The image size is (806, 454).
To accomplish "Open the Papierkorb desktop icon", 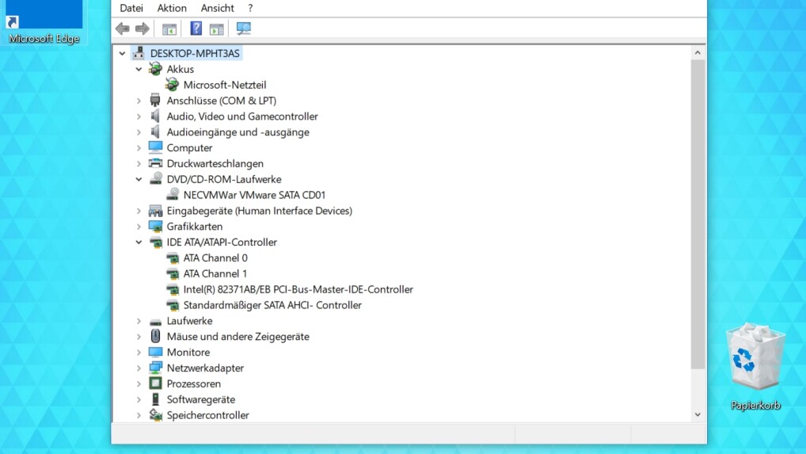I will 755,367.
